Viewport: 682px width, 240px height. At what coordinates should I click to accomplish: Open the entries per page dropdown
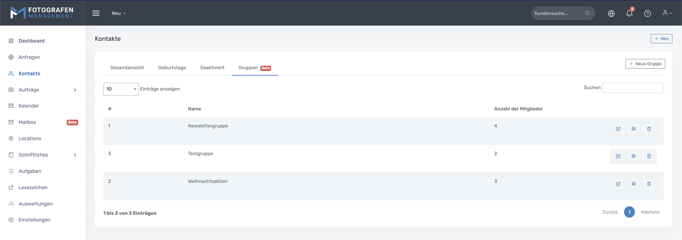121,89
